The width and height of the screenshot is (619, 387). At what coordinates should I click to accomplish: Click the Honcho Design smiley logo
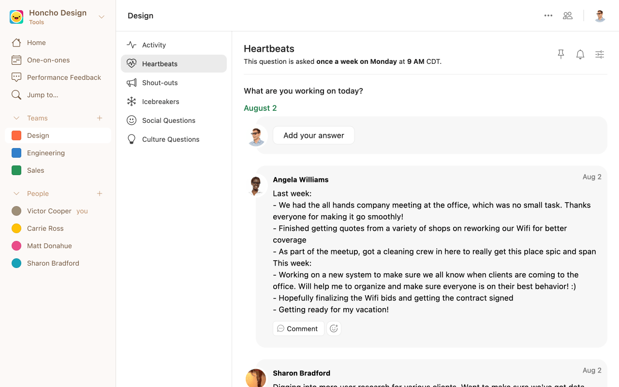tap(16, 17)
